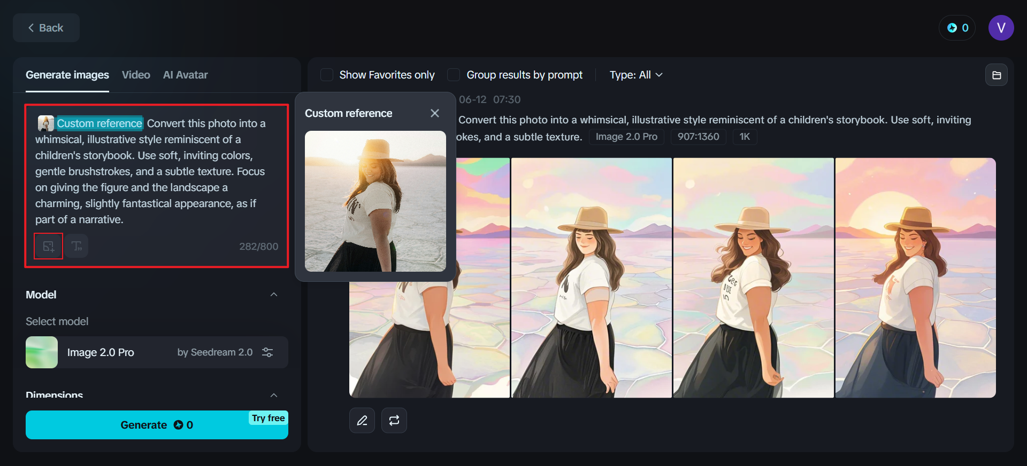Click the Try free badge
This screenshot has height=466, width=1027.
point(269,418)
